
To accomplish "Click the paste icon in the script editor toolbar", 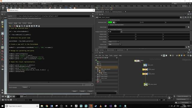I will (19, 26).
